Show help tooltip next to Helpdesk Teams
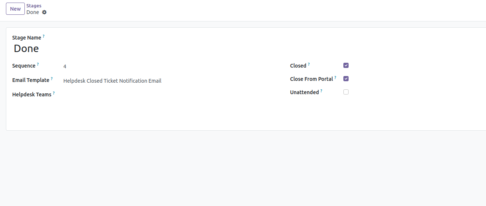486x206 pixels. pyautogui.click(x=54, y=93)
